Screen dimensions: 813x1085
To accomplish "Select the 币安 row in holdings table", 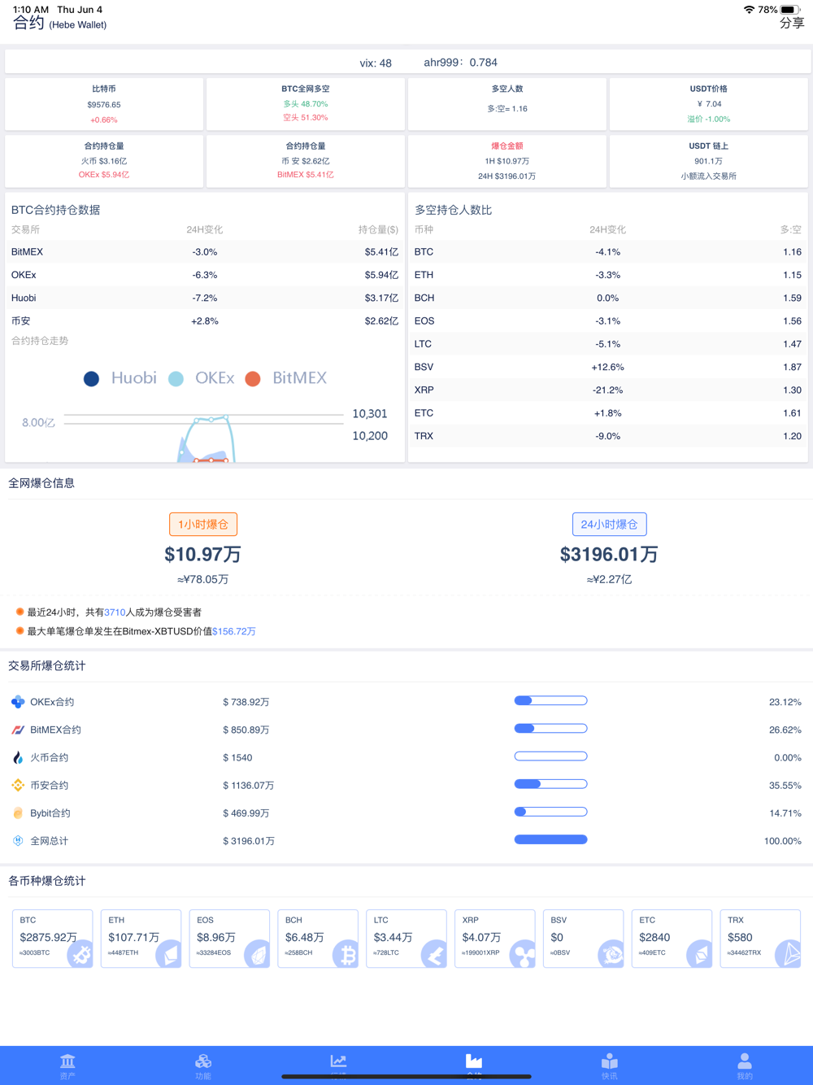I will [x=205, y=321].
